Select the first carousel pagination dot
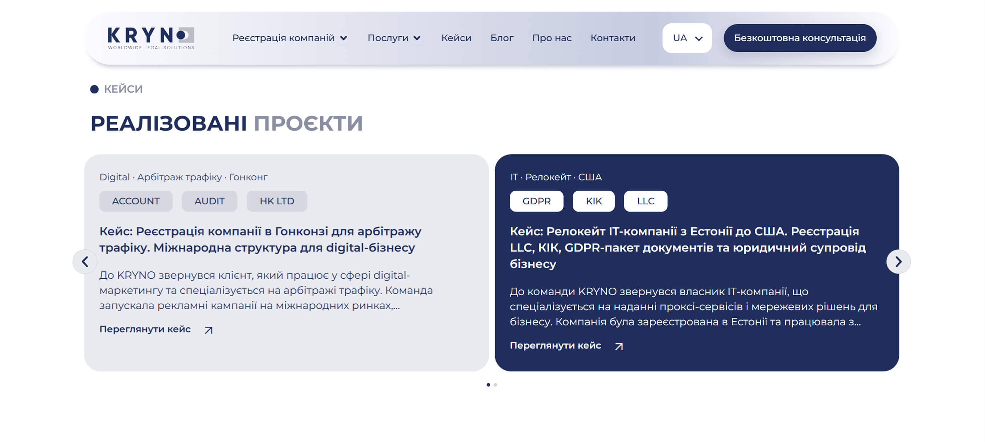 pos(488,385)
